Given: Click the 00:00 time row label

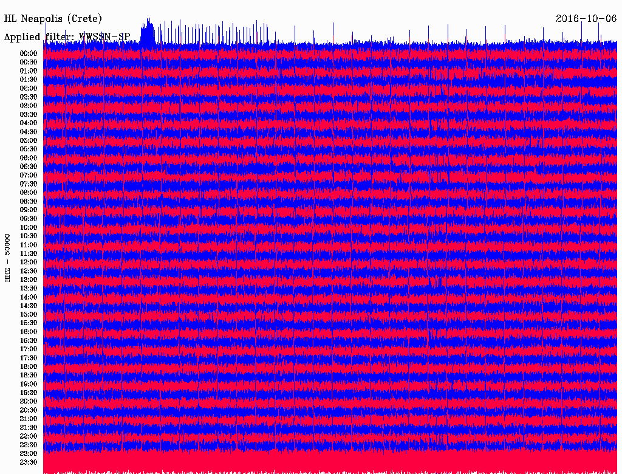Looking at the screenshot, I should pos(29,53).
